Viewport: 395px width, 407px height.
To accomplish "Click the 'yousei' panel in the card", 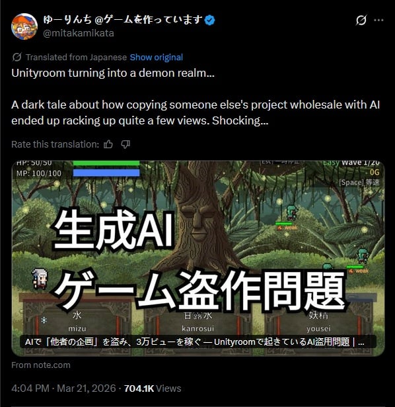I will 318,322.
